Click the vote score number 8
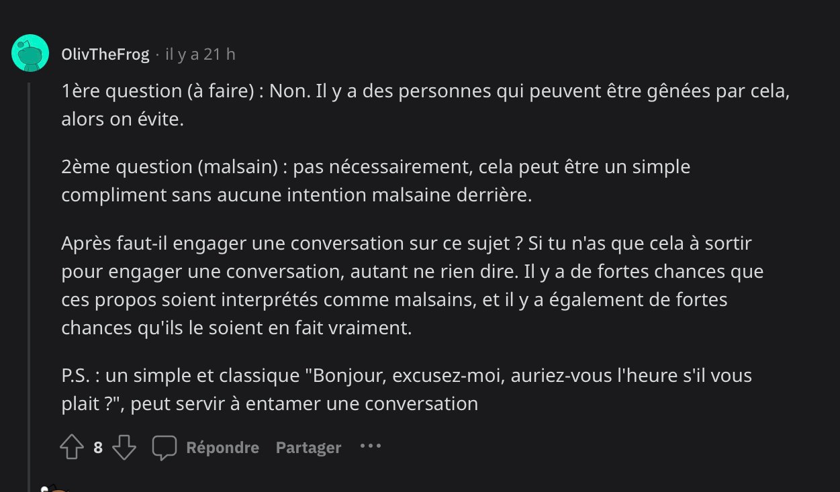 98,447
